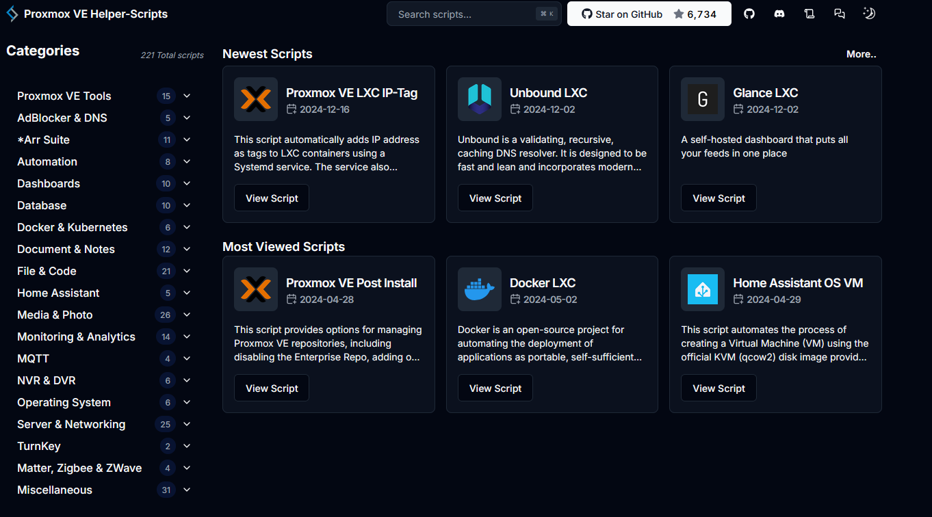Toggle dark mode with the moon icon

869,13
